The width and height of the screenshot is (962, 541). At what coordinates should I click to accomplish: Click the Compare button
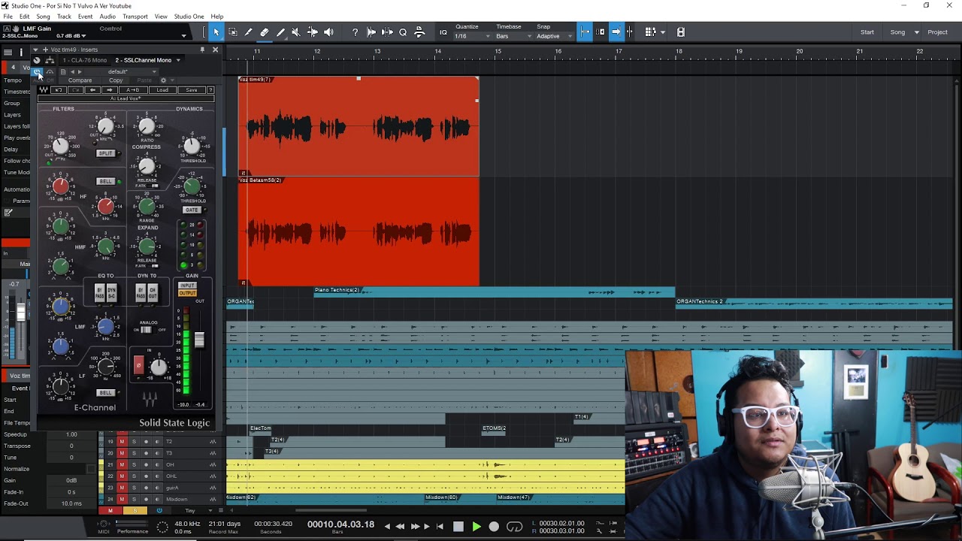80,80
